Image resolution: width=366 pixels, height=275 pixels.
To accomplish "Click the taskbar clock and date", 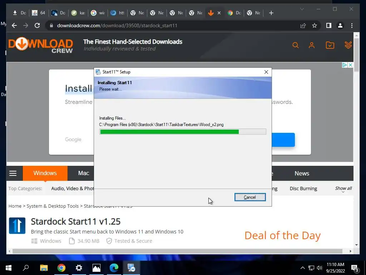I will point(335,268).
